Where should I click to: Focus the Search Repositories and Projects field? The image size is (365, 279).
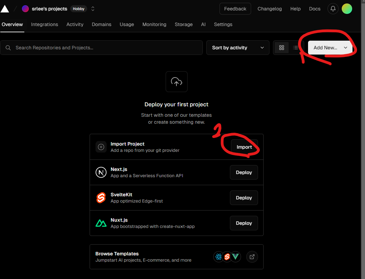point(101,48)
